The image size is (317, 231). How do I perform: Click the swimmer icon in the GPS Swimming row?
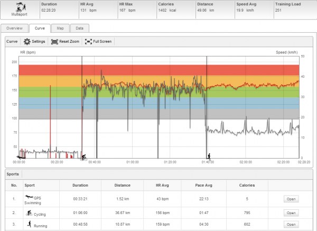tap(29, 197)
